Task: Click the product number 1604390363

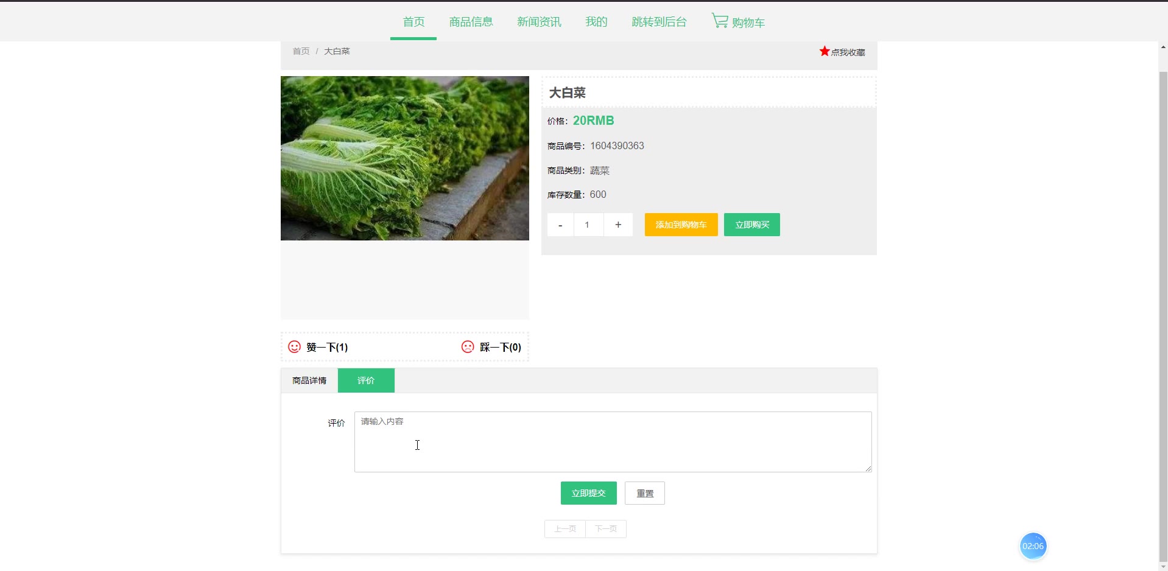Action: (617, 145)
